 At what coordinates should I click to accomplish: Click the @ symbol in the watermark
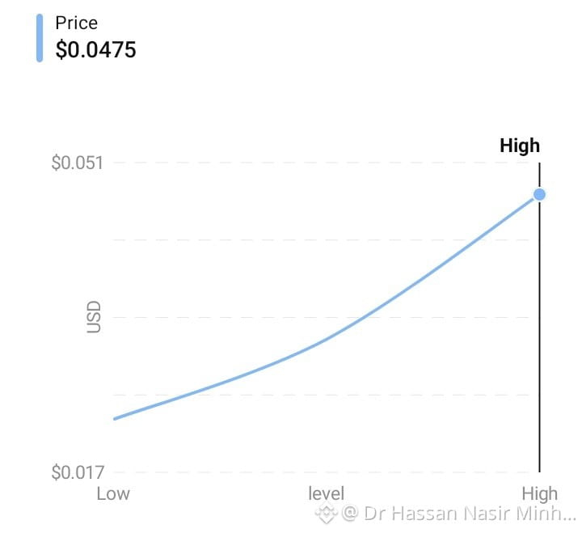(x=350, y=513)
